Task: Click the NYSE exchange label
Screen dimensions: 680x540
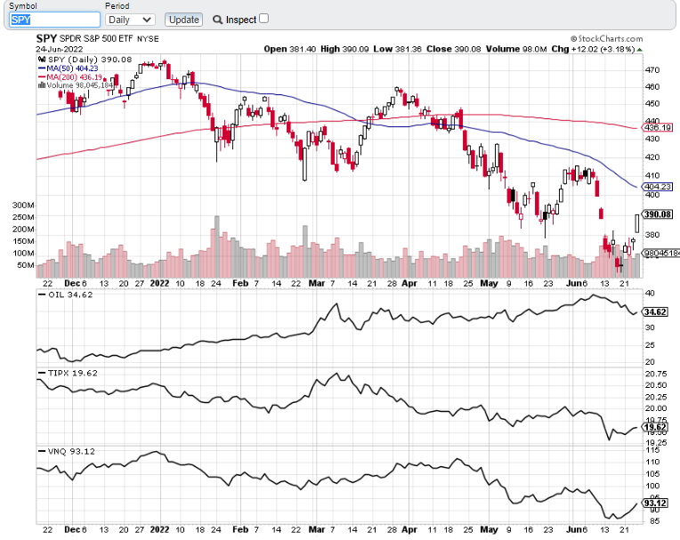Action: pos(148,39)
